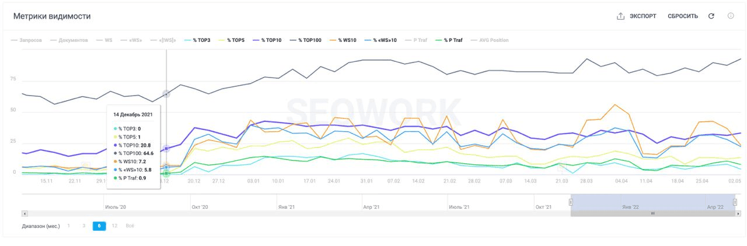The width and height of the screenshot is (747, 246).
Task: Select the Всё range option
Action: (130, 226)
